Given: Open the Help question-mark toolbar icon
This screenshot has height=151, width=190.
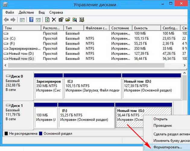Looking at the screenshot, I should click(31, 20).
